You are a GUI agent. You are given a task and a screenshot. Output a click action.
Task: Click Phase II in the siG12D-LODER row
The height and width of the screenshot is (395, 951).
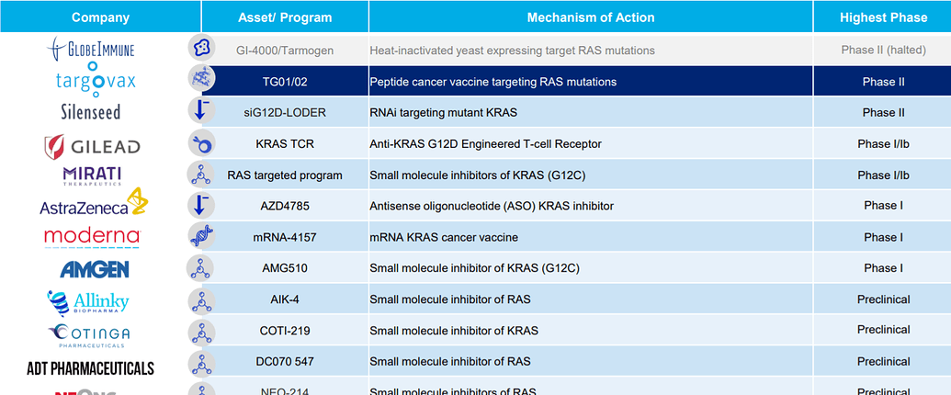[884, 113]
